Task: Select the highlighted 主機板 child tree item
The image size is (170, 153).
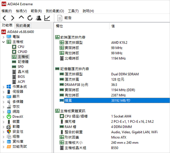Action: 20,57
